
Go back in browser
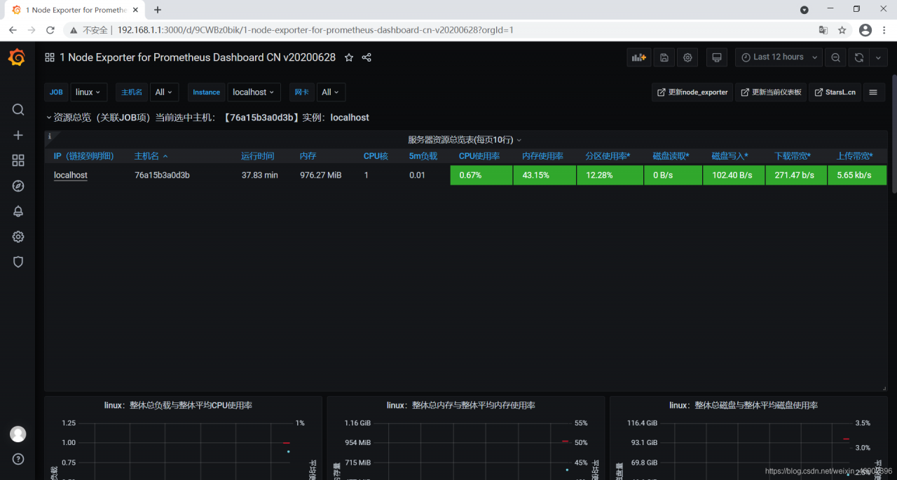(x=13, y=30)
